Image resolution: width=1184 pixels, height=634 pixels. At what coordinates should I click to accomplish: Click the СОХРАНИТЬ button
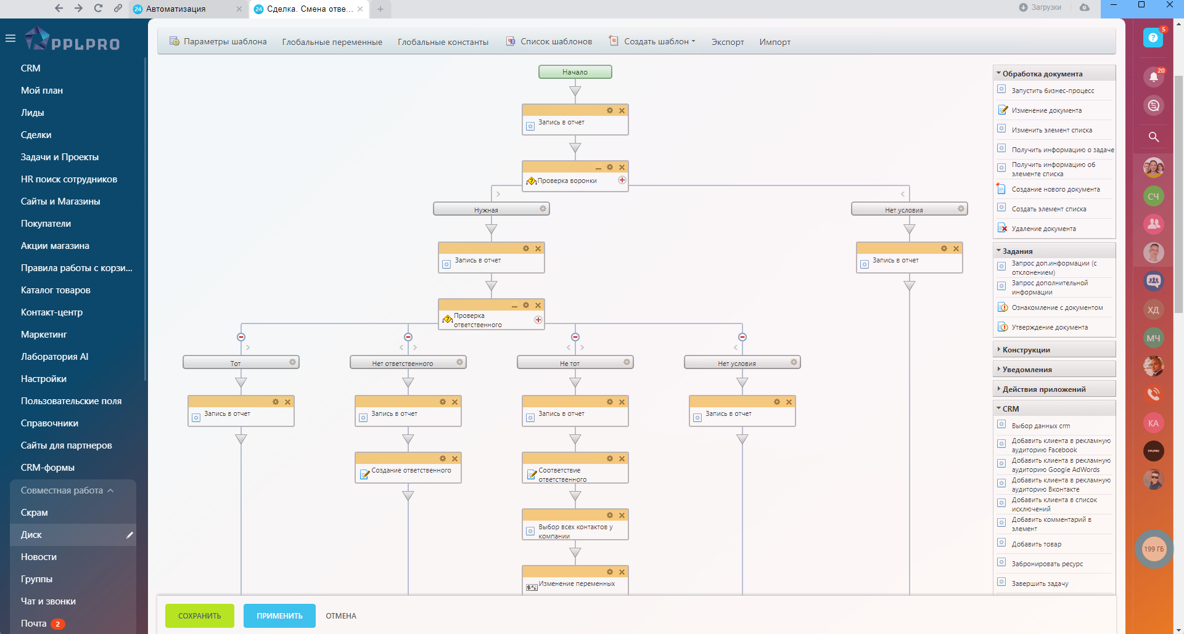click(x=199, y=616)
